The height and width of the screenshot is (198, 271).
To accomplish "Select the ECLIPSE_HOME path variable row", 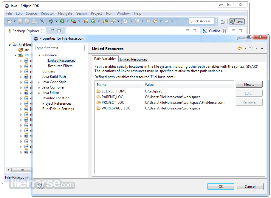I will 164,91.
